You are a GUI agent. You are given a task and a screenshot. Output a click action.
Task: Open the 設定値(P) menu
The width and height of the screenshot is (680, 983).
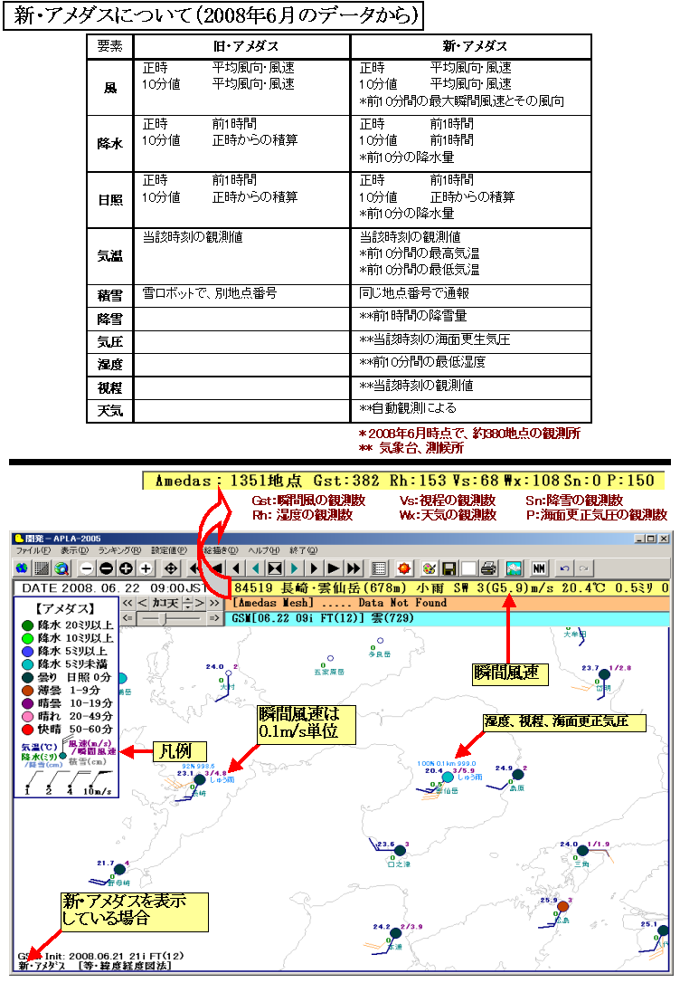click(x=168, y=549)
